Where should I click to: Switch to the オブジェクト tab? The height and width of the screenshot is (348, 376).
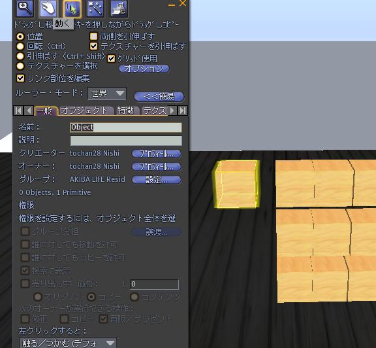coord(84,111)
